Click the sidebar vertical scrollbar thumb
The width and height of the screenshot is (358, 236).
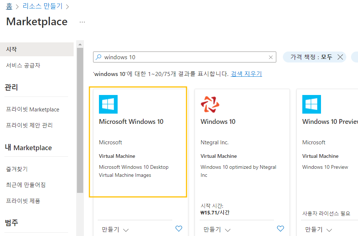point(80,121)
